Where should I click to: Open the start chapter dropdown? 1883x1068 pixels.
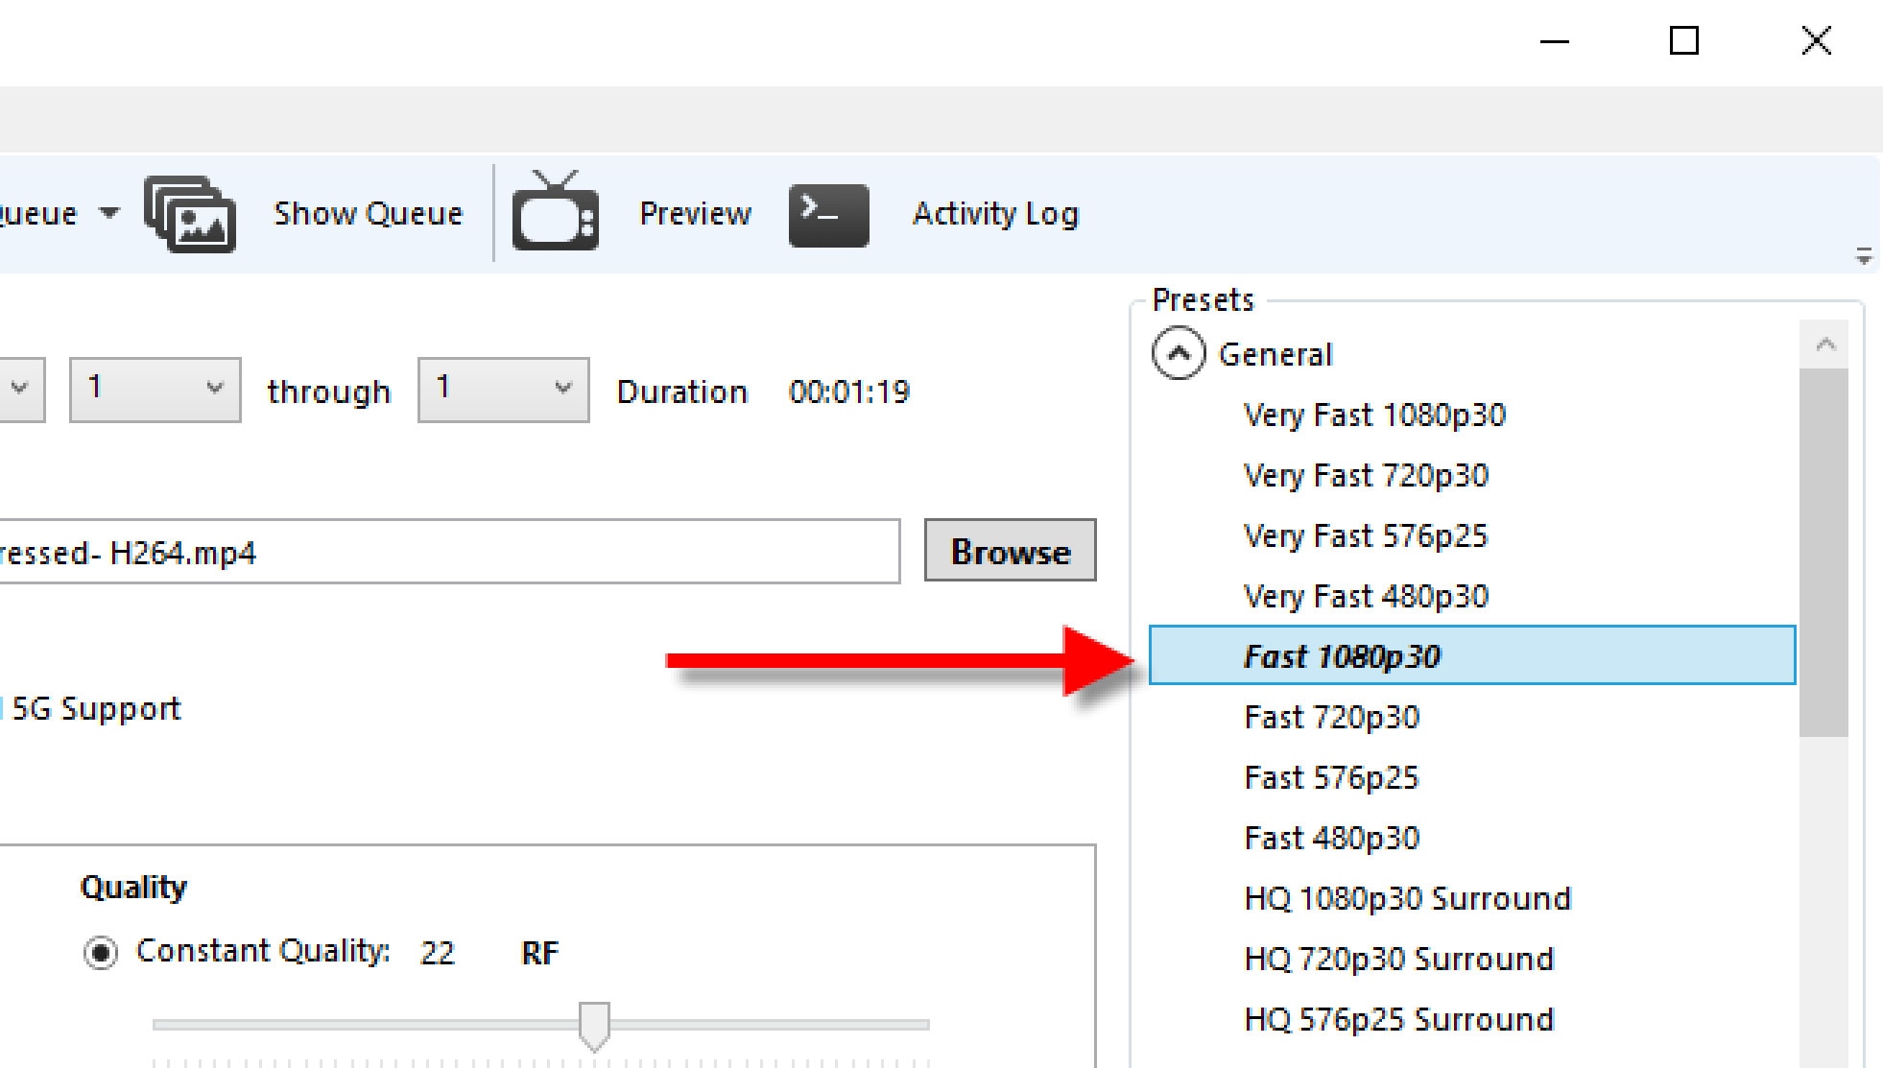[155, 390]
